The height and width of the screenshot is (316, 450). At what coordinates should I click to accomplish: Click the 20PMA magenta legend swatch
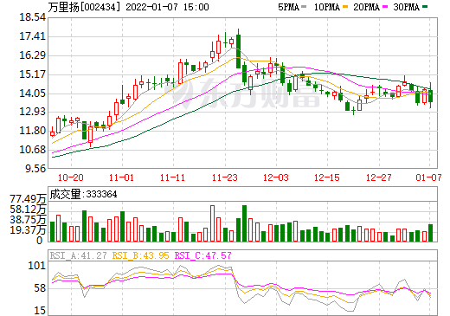click(x=385, y=7)
